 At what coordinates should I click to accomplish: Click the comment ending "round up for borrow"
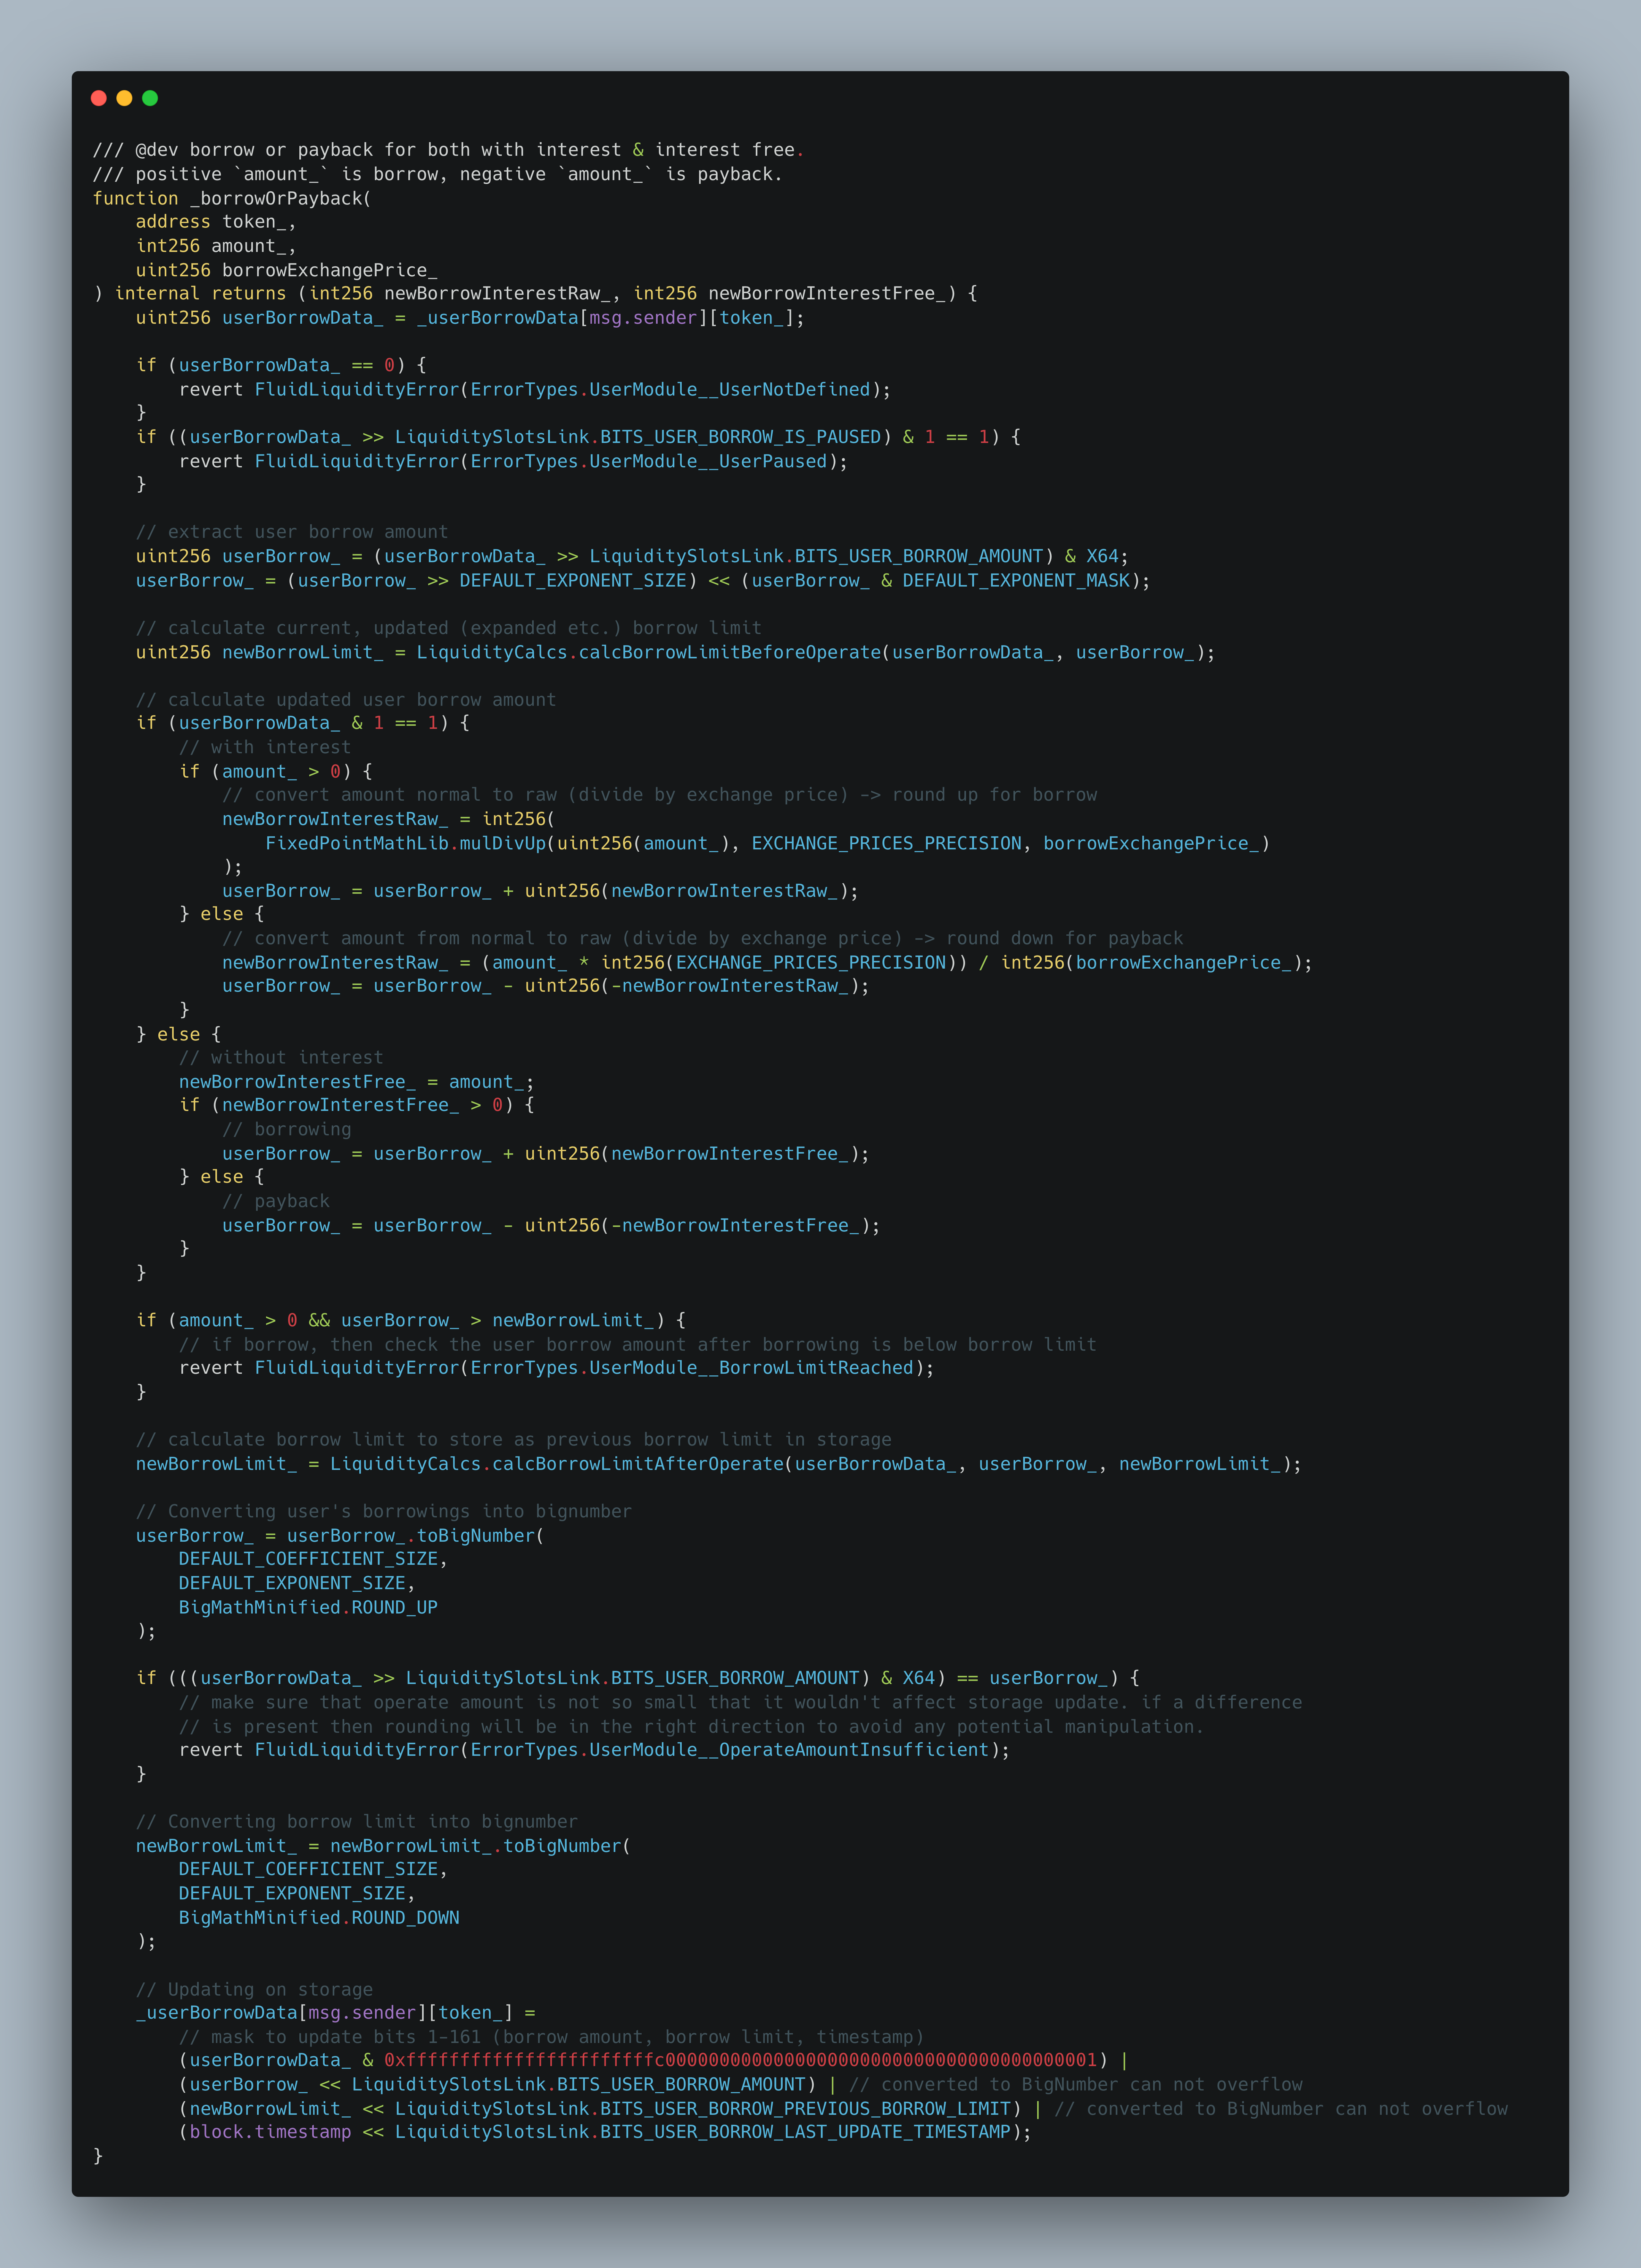click(660, 795)
